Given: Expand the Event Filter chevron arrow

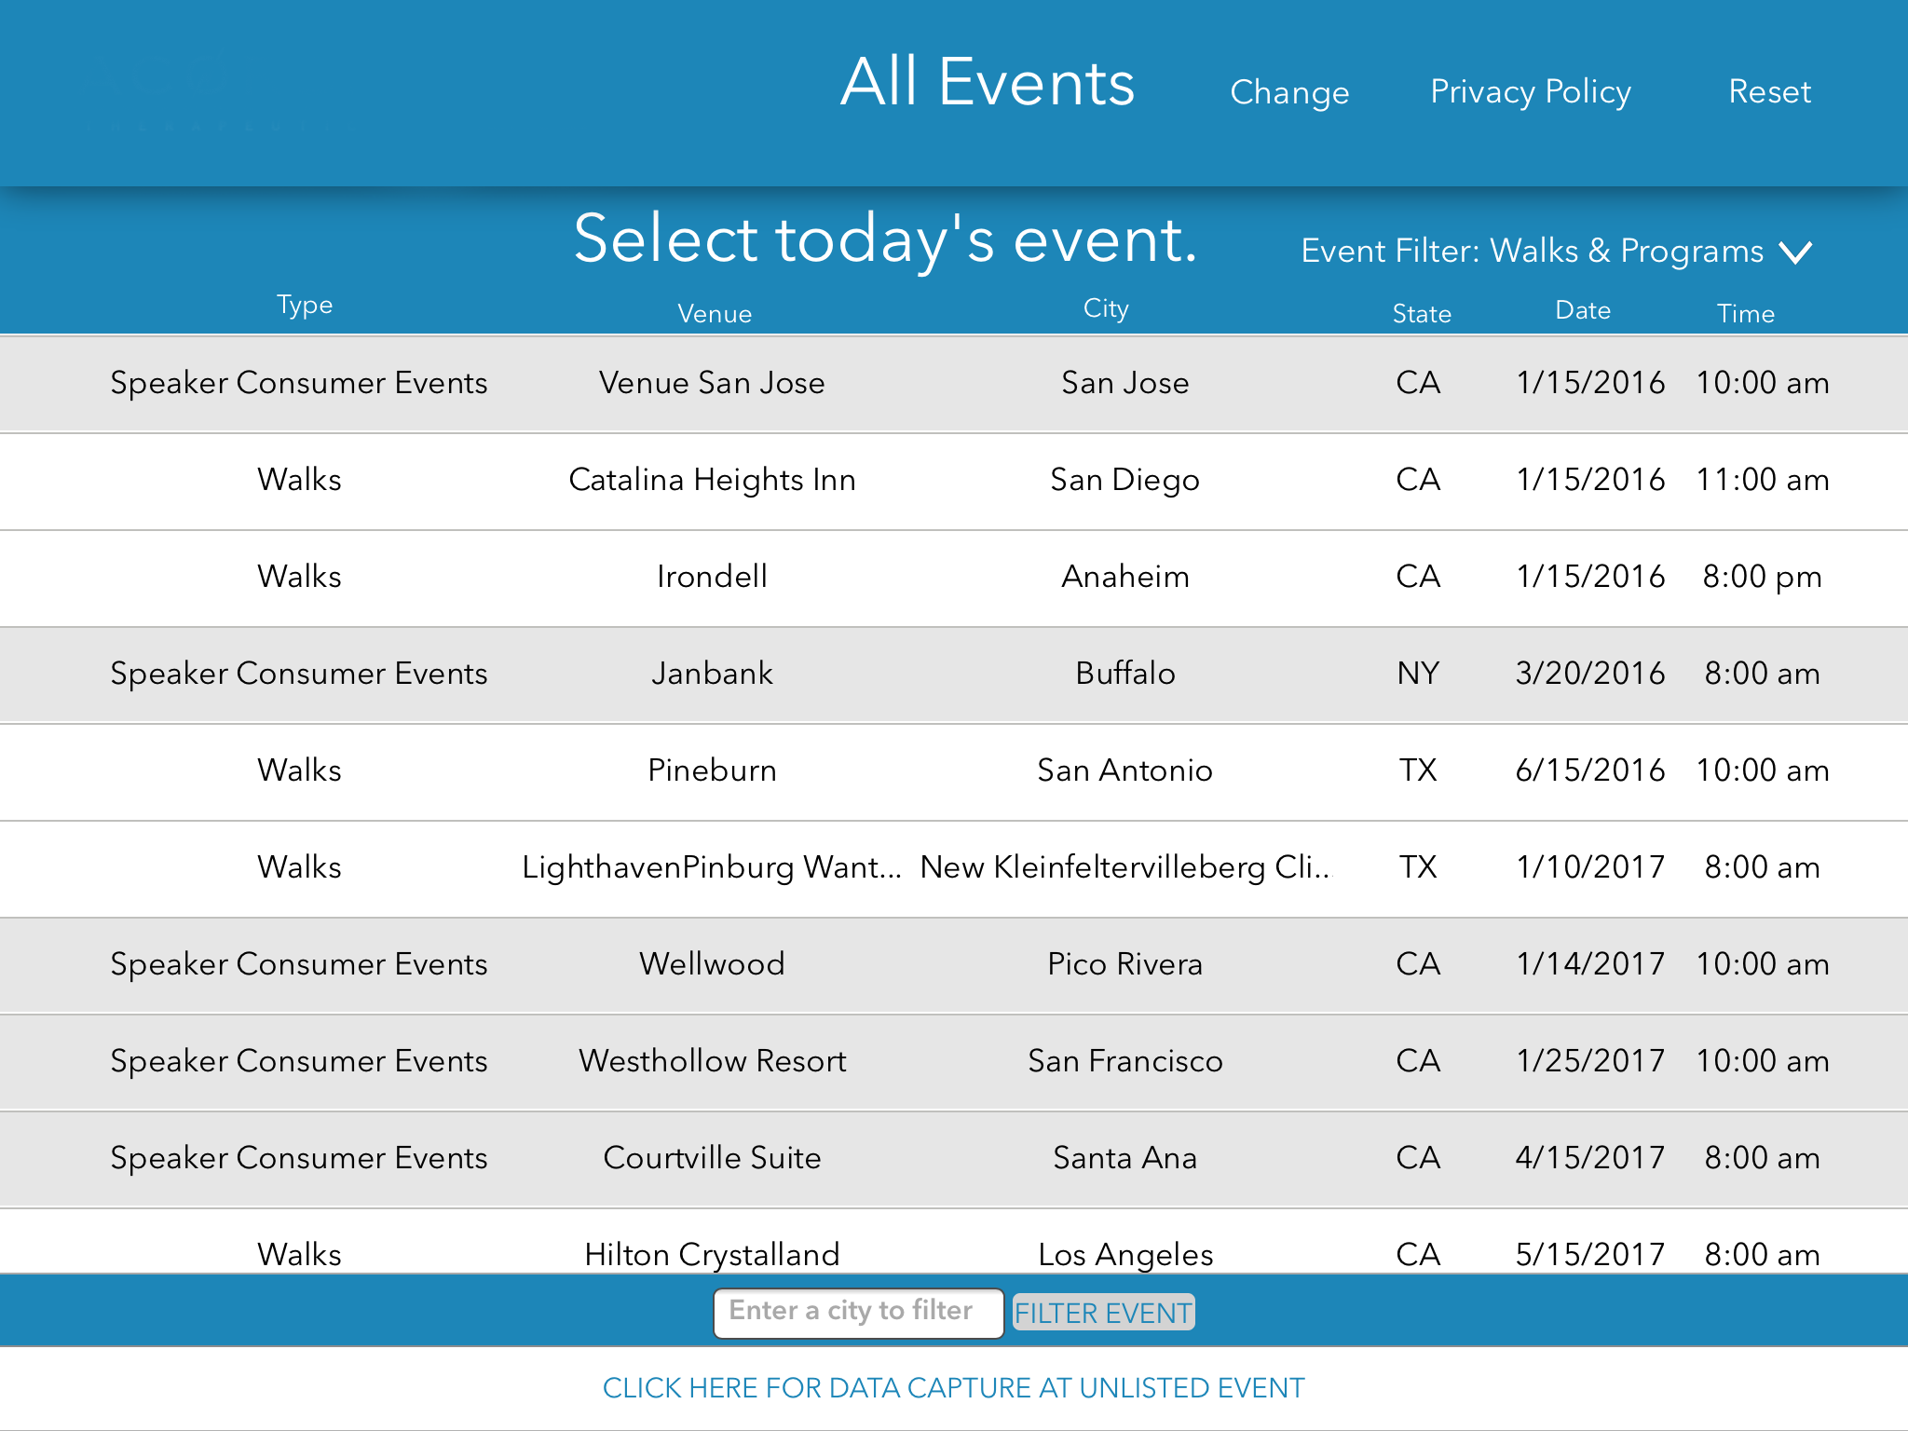Looking at the screenshot, I should coord(1795,252).
